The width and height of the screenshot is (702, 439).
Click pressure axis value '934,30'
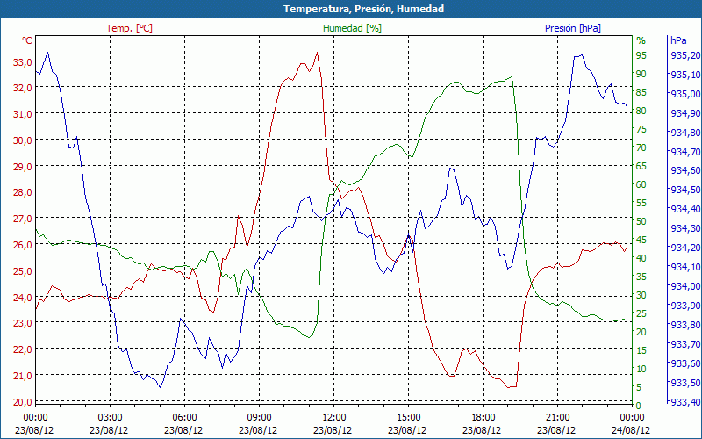685,228
